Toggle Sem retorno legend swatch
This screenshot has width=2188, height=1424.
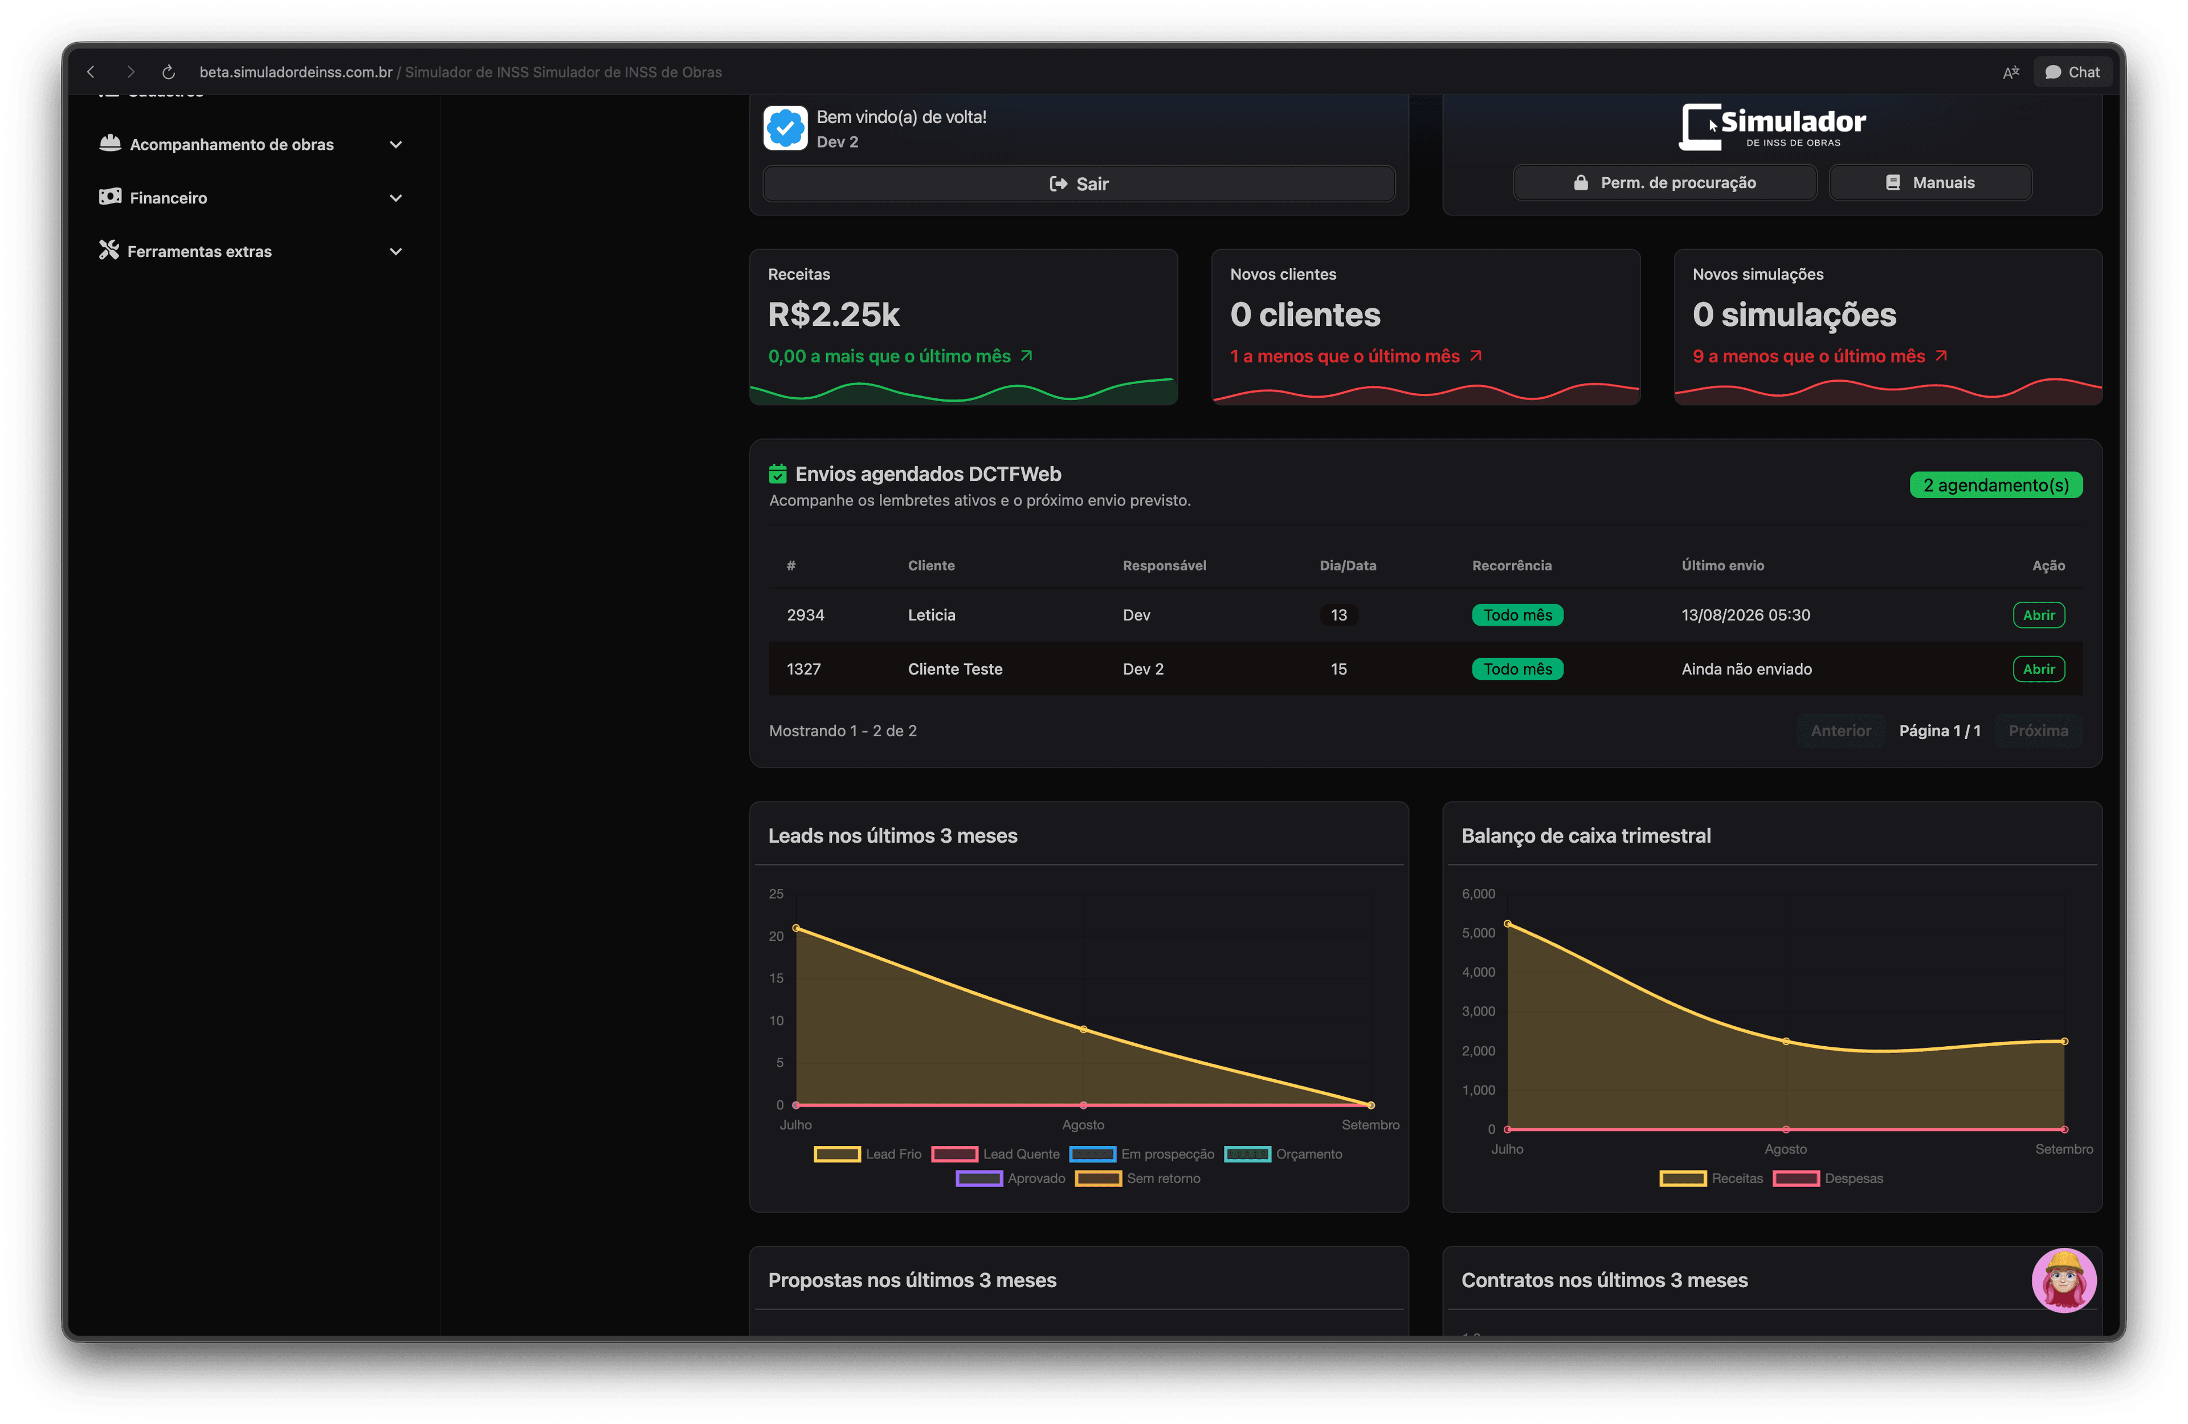tap(1099, 1178)
